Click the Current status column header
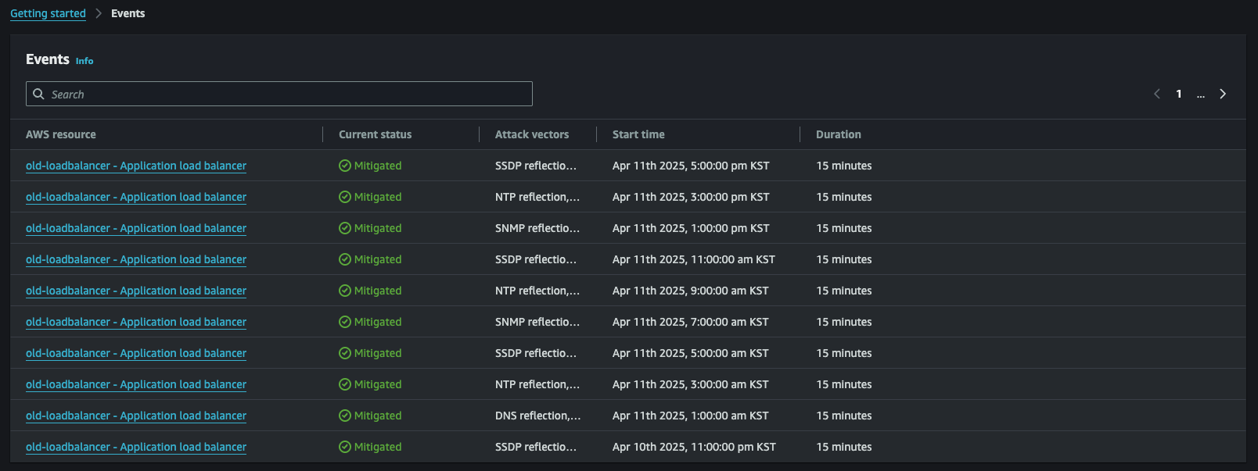 tap(375, 134)
